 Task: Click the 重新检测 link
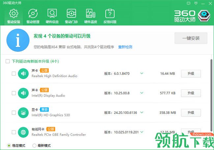click(x=125, y=47)
